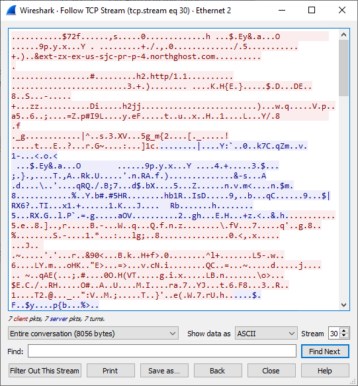Click the Close button
The image size is (358, 386).
271,371
